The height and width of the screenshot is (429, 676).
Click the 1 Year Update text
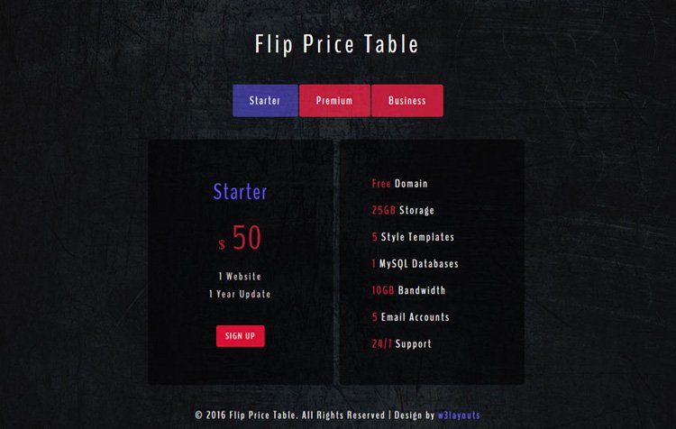[x=240, y=294]
